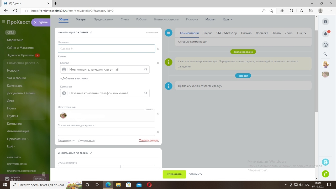
Task: Switch to Предложения tab
Action: click(103, 19)
